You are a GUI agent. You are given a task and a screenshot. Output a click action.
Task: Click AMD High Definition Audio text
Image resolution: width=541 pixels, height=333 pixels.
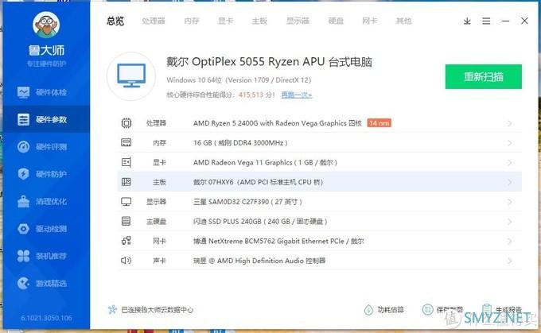point(259,261)
